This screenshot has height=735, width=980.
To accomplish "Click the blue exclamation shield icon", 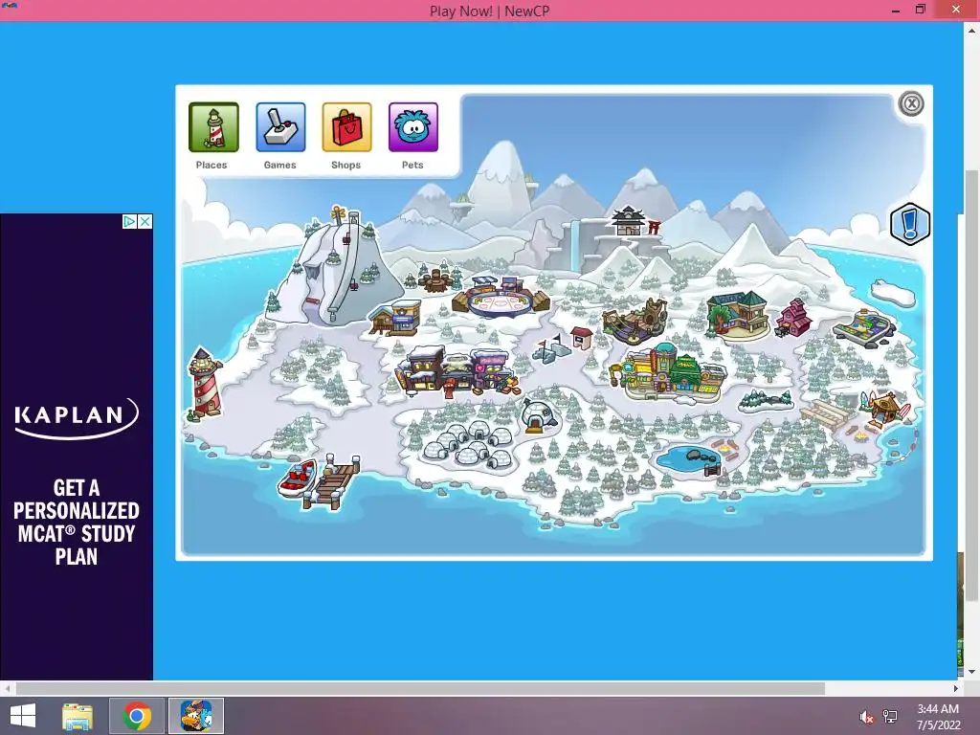I will click(x=910, y=224).
